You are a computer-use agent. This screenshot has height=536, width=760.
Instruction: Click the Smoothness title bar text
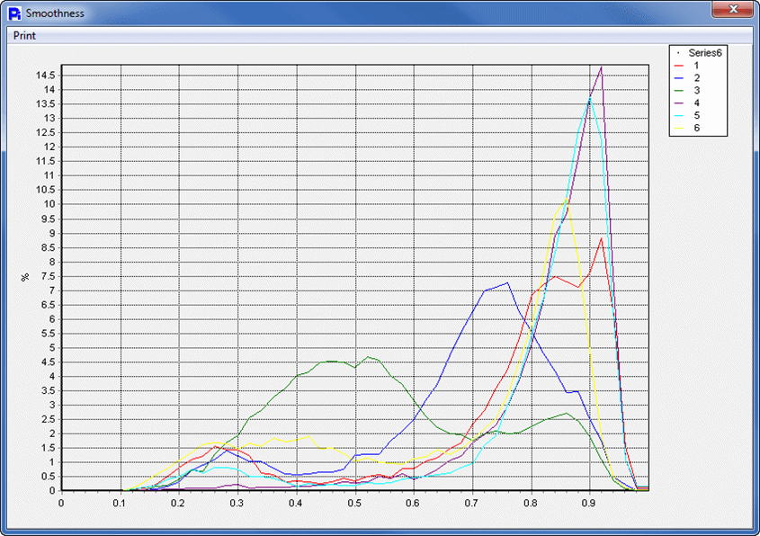55,13
